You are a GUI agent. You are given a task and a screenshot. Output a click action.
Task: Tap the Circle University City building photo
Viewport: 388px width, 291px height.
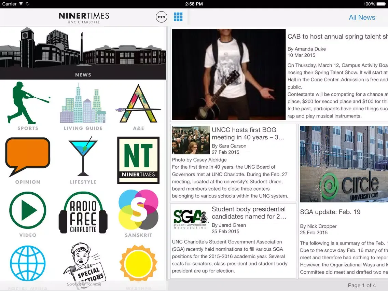344,164
